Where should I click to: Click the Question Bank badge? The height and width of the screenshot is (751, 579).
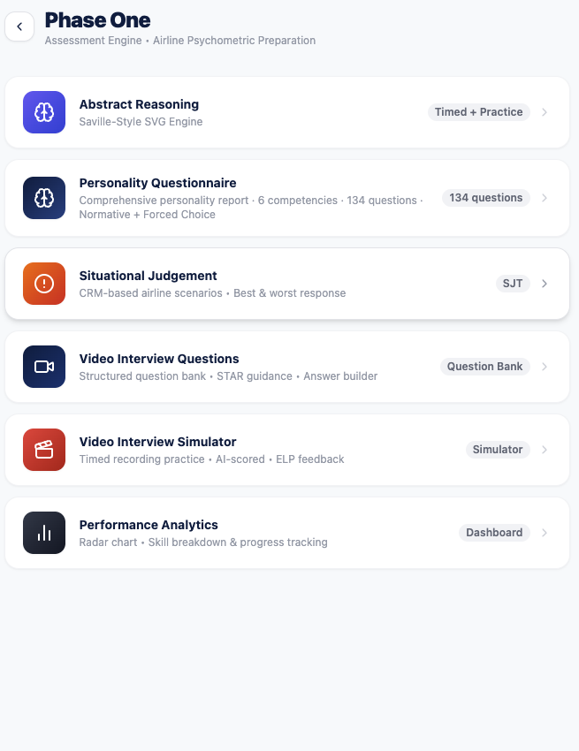tap(485, 367)
